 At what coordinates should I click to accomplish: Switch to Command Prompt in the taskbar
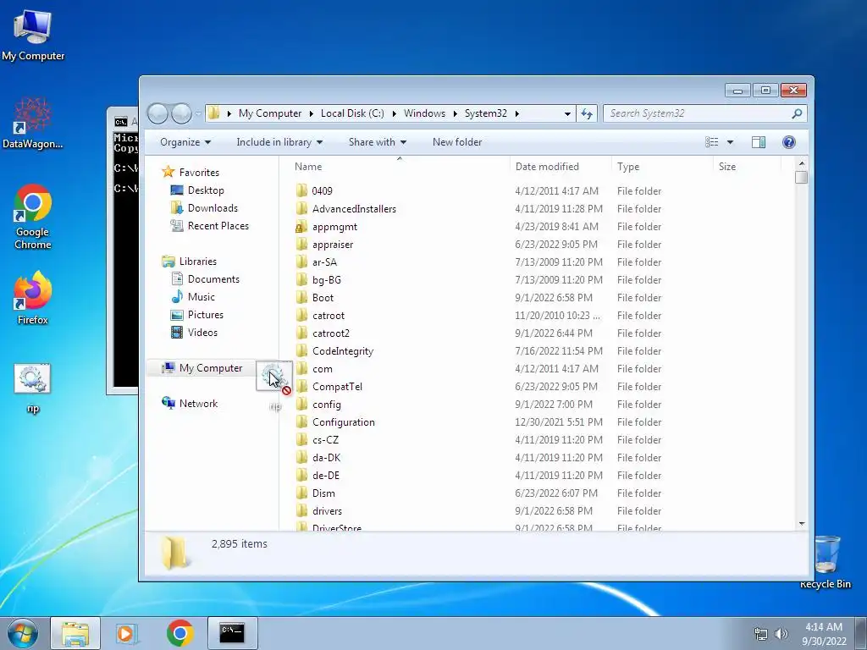(x=232, y=633)
